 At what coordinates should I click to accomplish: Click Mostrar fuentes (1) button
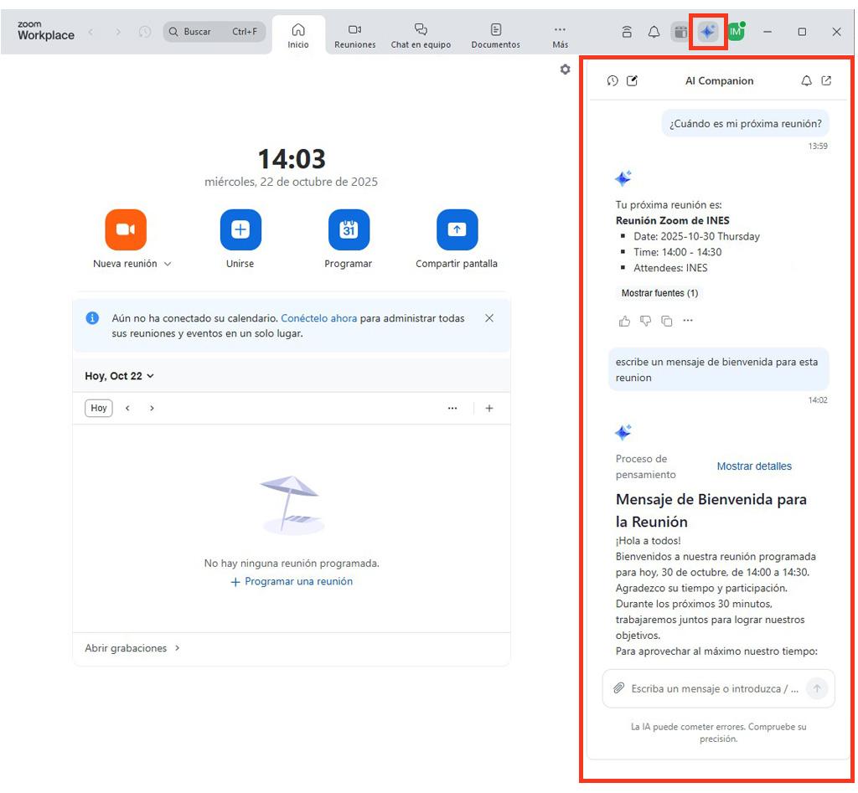(659, 293)
